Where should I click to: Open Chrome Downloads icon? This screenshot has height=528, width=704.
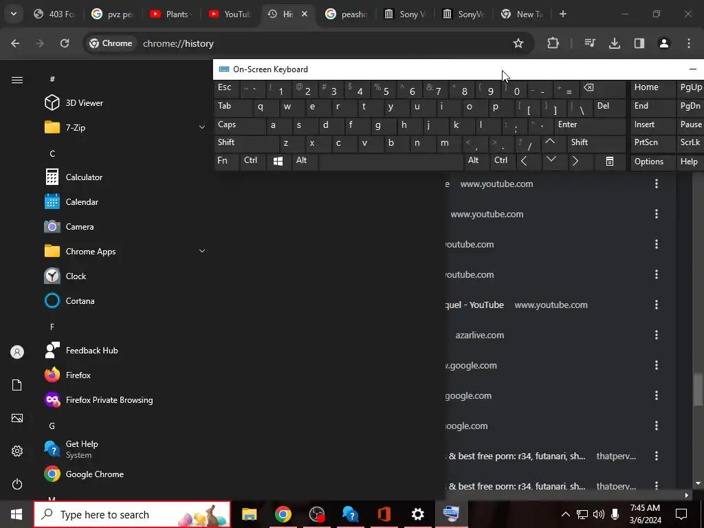[614, 43]
